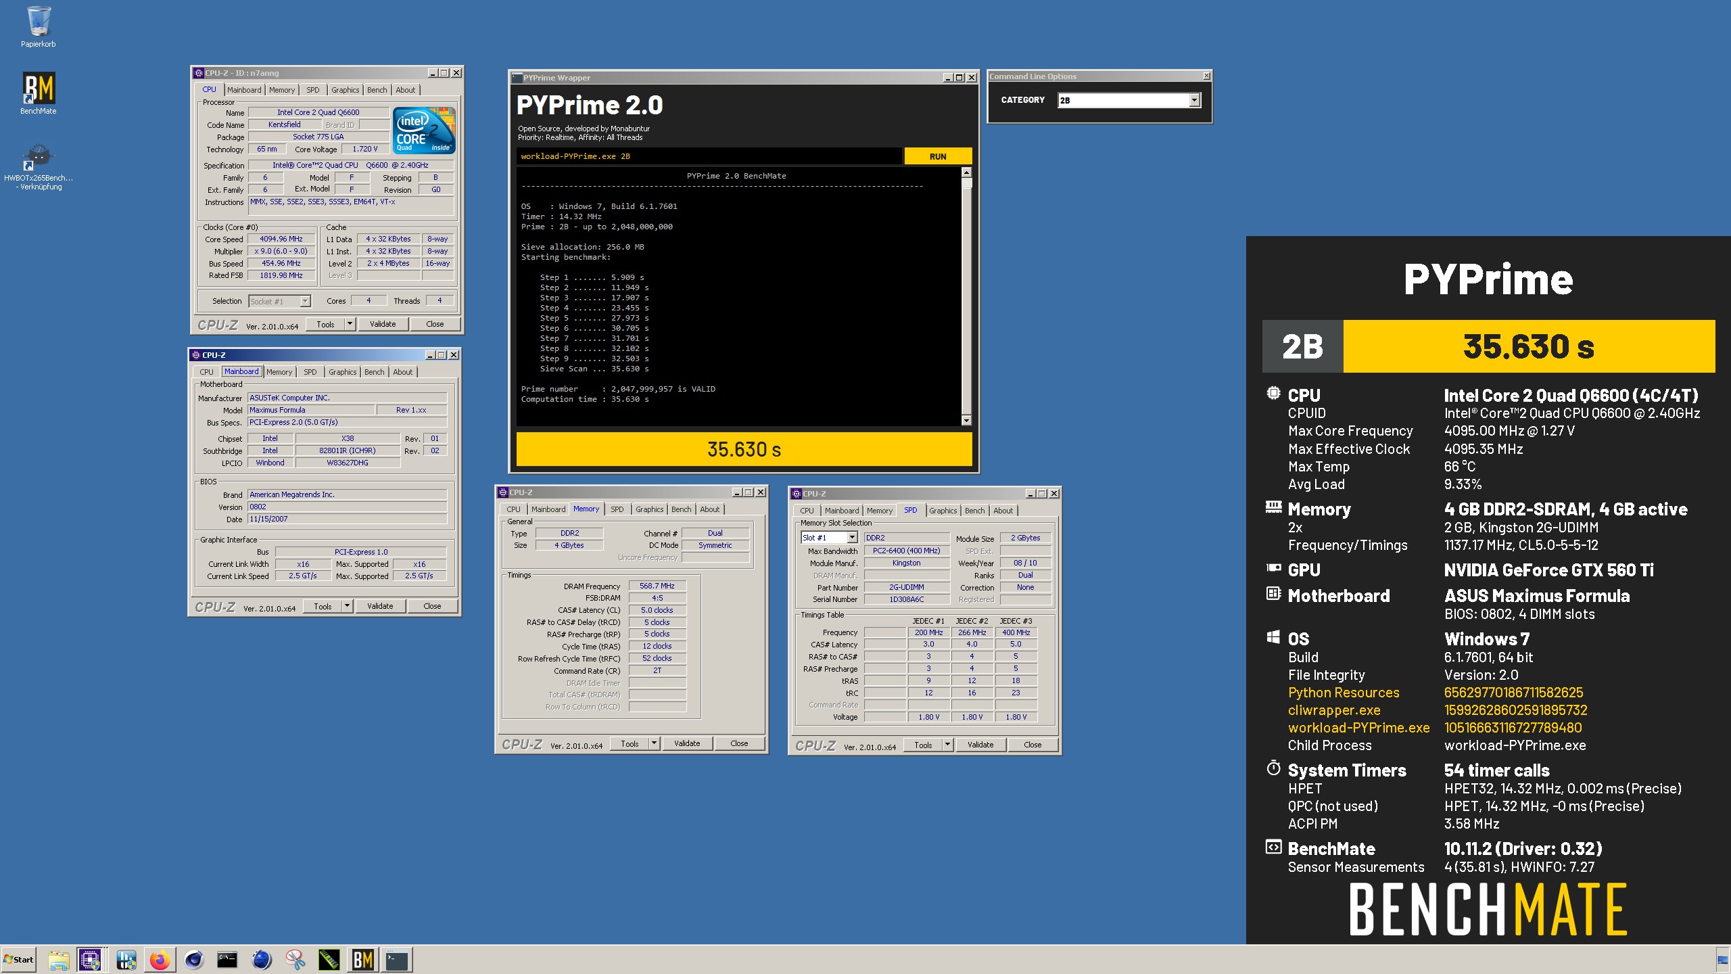The width and height of the screenshot is (1731, 974).
Task: Click the Intel Core 2 Quad logo
Action: [x=425, y=130]
